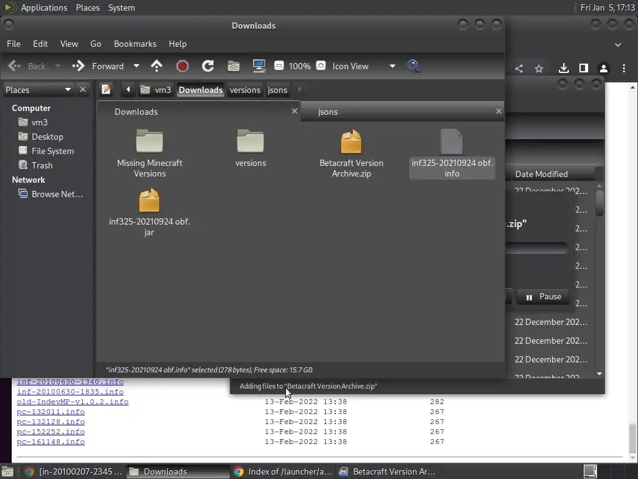The height and width of the screenshot is (479, 638).
Task: Open the Forward history dropdown arrow
Action: [136, 66]
